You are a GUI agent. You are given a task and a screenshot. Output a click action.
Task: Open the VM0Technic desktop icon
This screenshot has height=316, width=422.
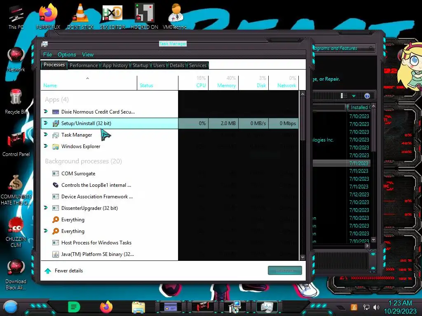click(x=176, y=16)
